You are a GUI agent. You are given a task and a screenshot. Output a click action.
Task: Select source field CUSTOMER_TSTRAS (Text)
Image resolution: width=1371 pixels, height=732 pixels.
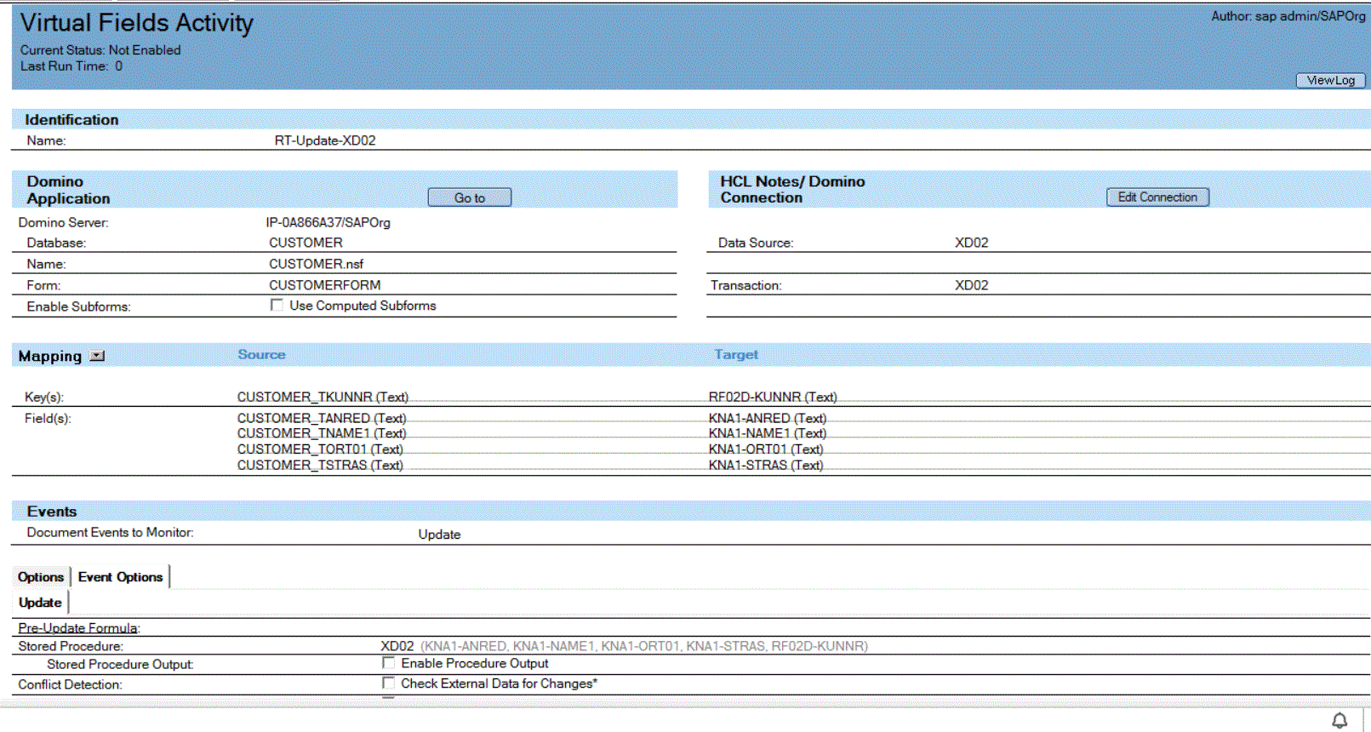coord(320,465)
